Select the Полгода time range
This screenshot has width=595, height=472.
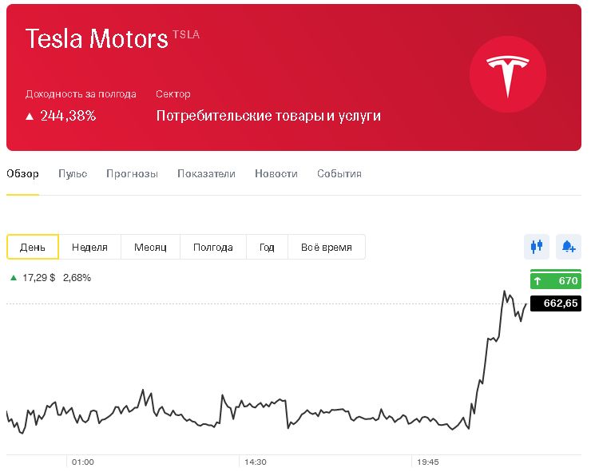[x=213, y=247]
